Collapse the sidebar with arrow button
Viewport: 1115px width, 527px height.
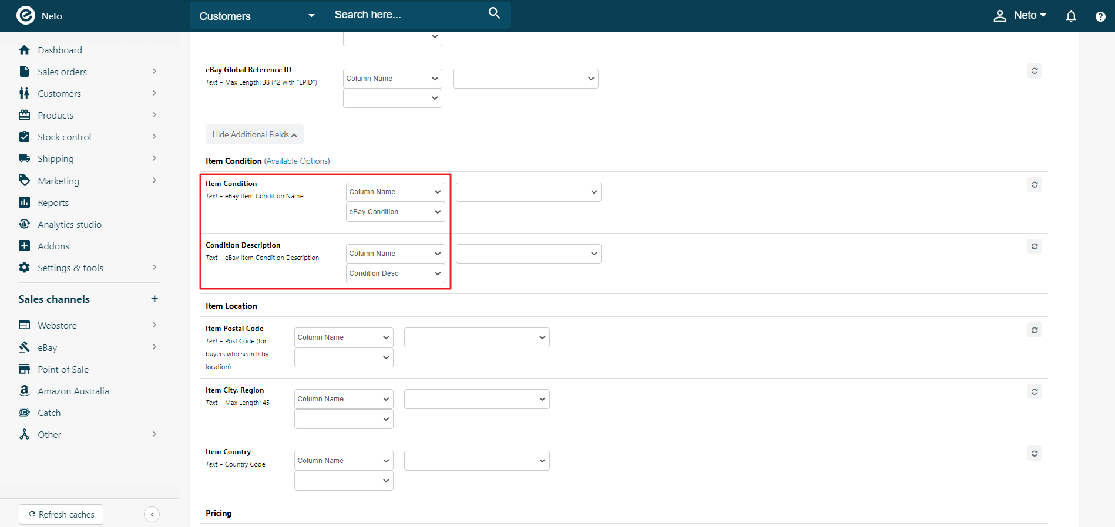(152, 515)
